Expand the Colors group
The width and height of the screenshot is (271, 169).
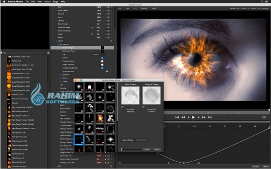click(61, 78)
